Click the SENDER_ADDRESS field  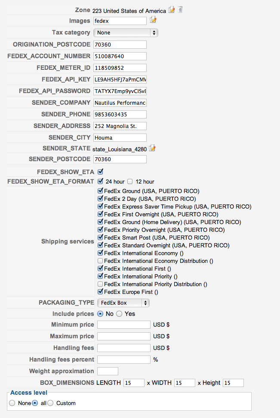click(x=120, y=126)
